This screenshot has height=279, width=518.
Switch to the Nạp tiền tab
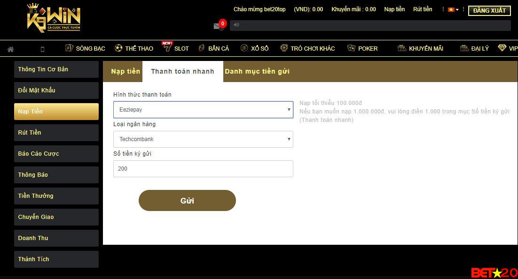click(x=126, y=71)
